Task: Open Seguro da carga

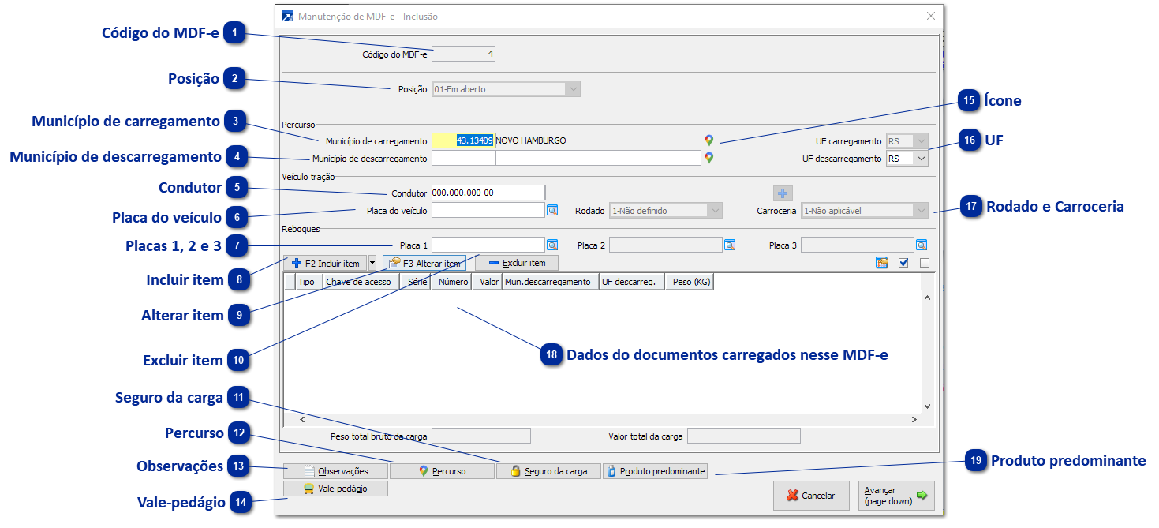Action: pos(548,471)
